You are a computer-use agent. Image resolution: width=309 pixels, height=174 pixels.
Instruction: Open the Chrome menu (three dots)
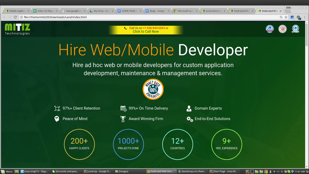click(x=305, y=17)
